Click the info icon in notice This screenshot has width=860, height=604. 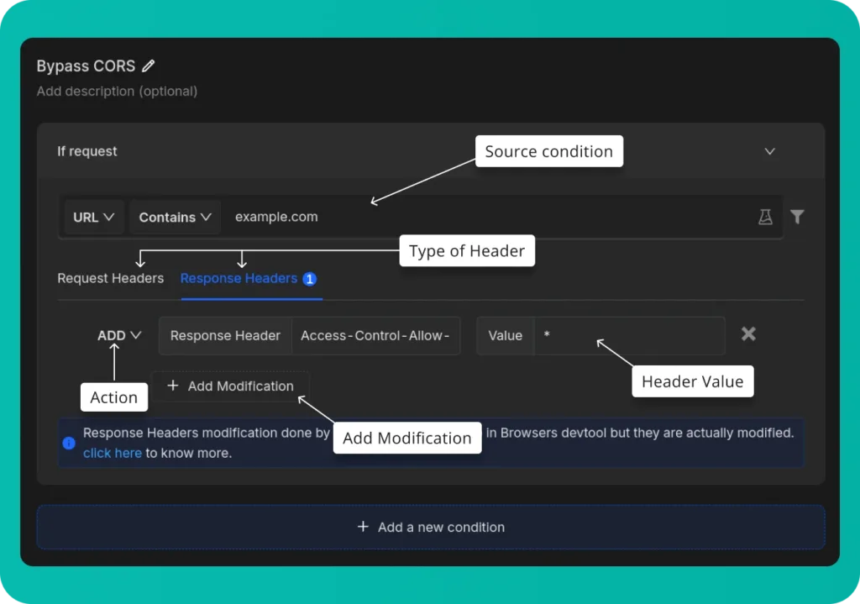(x=69, y=443)
